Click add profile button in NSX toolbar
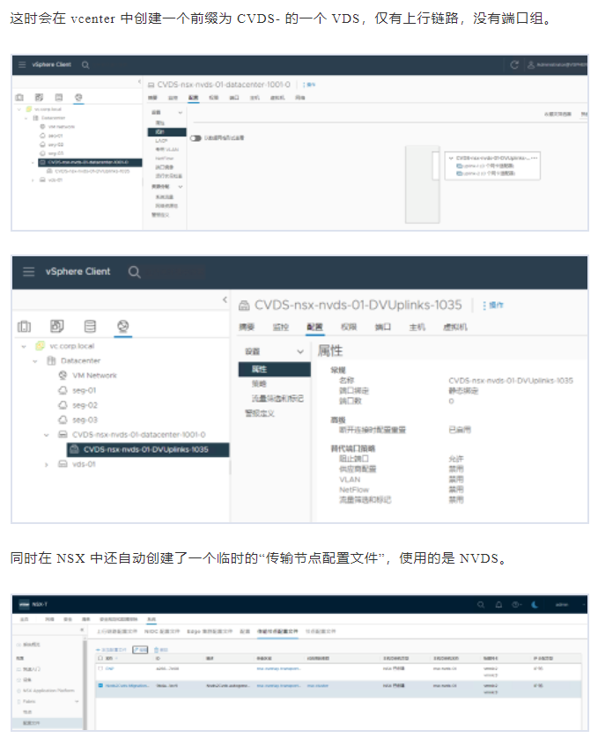Image resolution: width=598 pixels, height=738 pixels. tap(111, 650)
